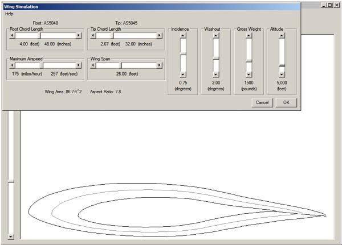The image size is (342, 245).
Task: Click the background window's vertical scrollbar thumb
Action: (11, 181)
